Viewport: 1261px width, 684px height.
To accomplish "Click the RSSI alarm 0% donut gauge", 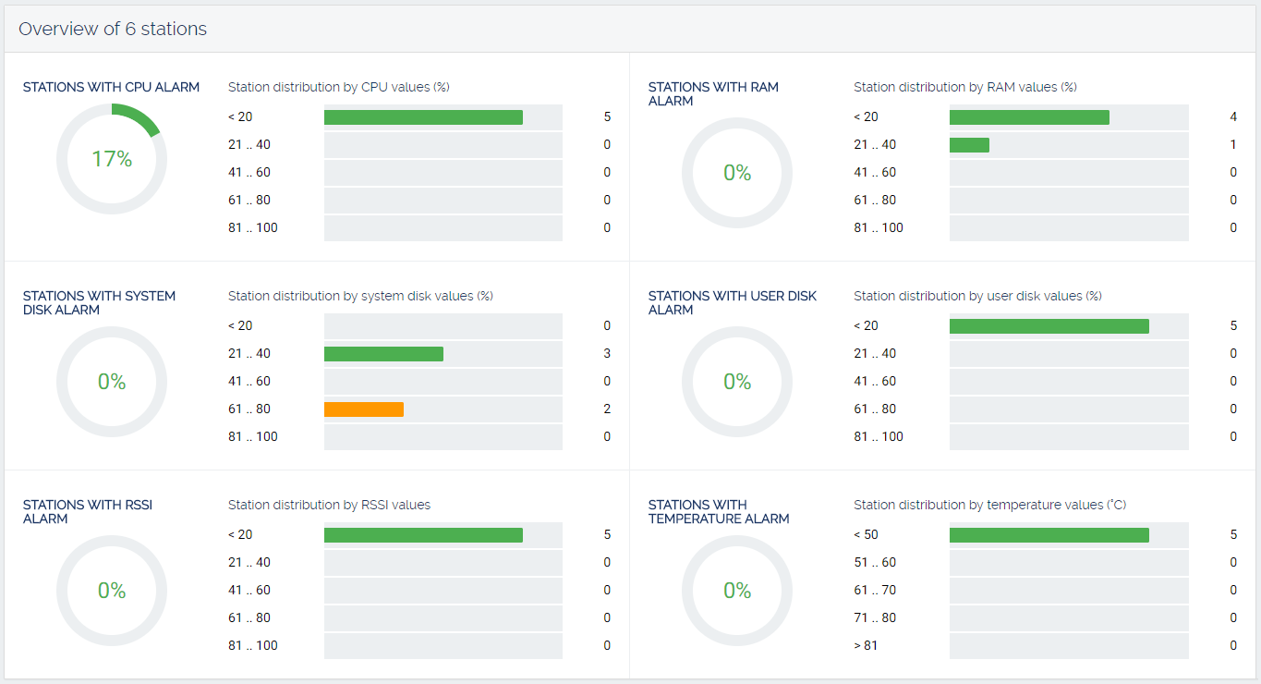I will pos(112,591).
